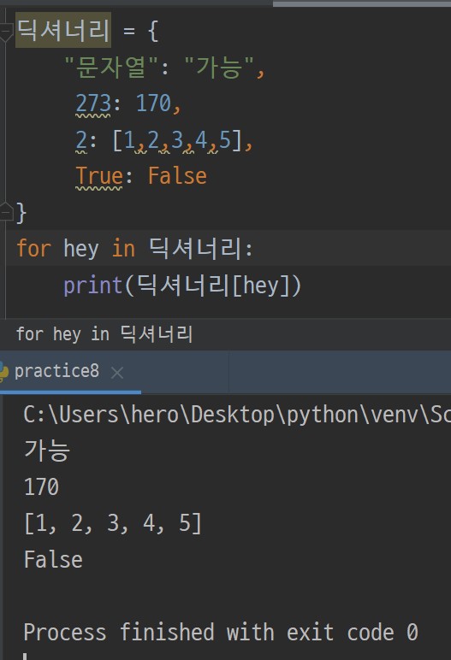Click the Python icon on practice8 tab
This screenshot has width=451, height=660.
[x=3, y=372]
